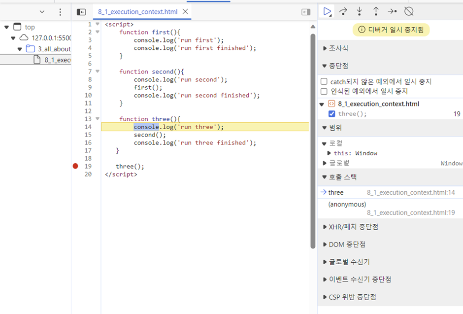Click line number 14 in the gutter
Image resolution: width=463 pixels, height=314 pixels.
tap(88, 127)
